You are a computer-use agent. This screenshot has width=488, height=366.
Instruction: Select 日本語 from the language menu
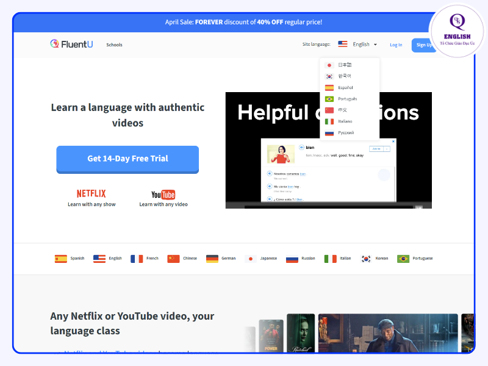click(x=345, y=65)
